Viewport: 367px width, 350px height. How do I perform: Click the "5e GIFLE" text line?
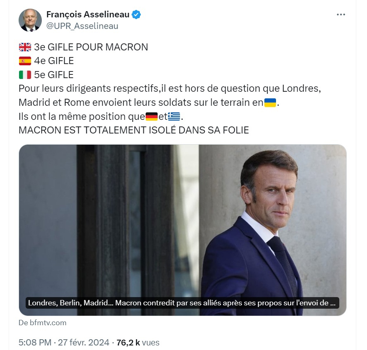tap(54, 75)
